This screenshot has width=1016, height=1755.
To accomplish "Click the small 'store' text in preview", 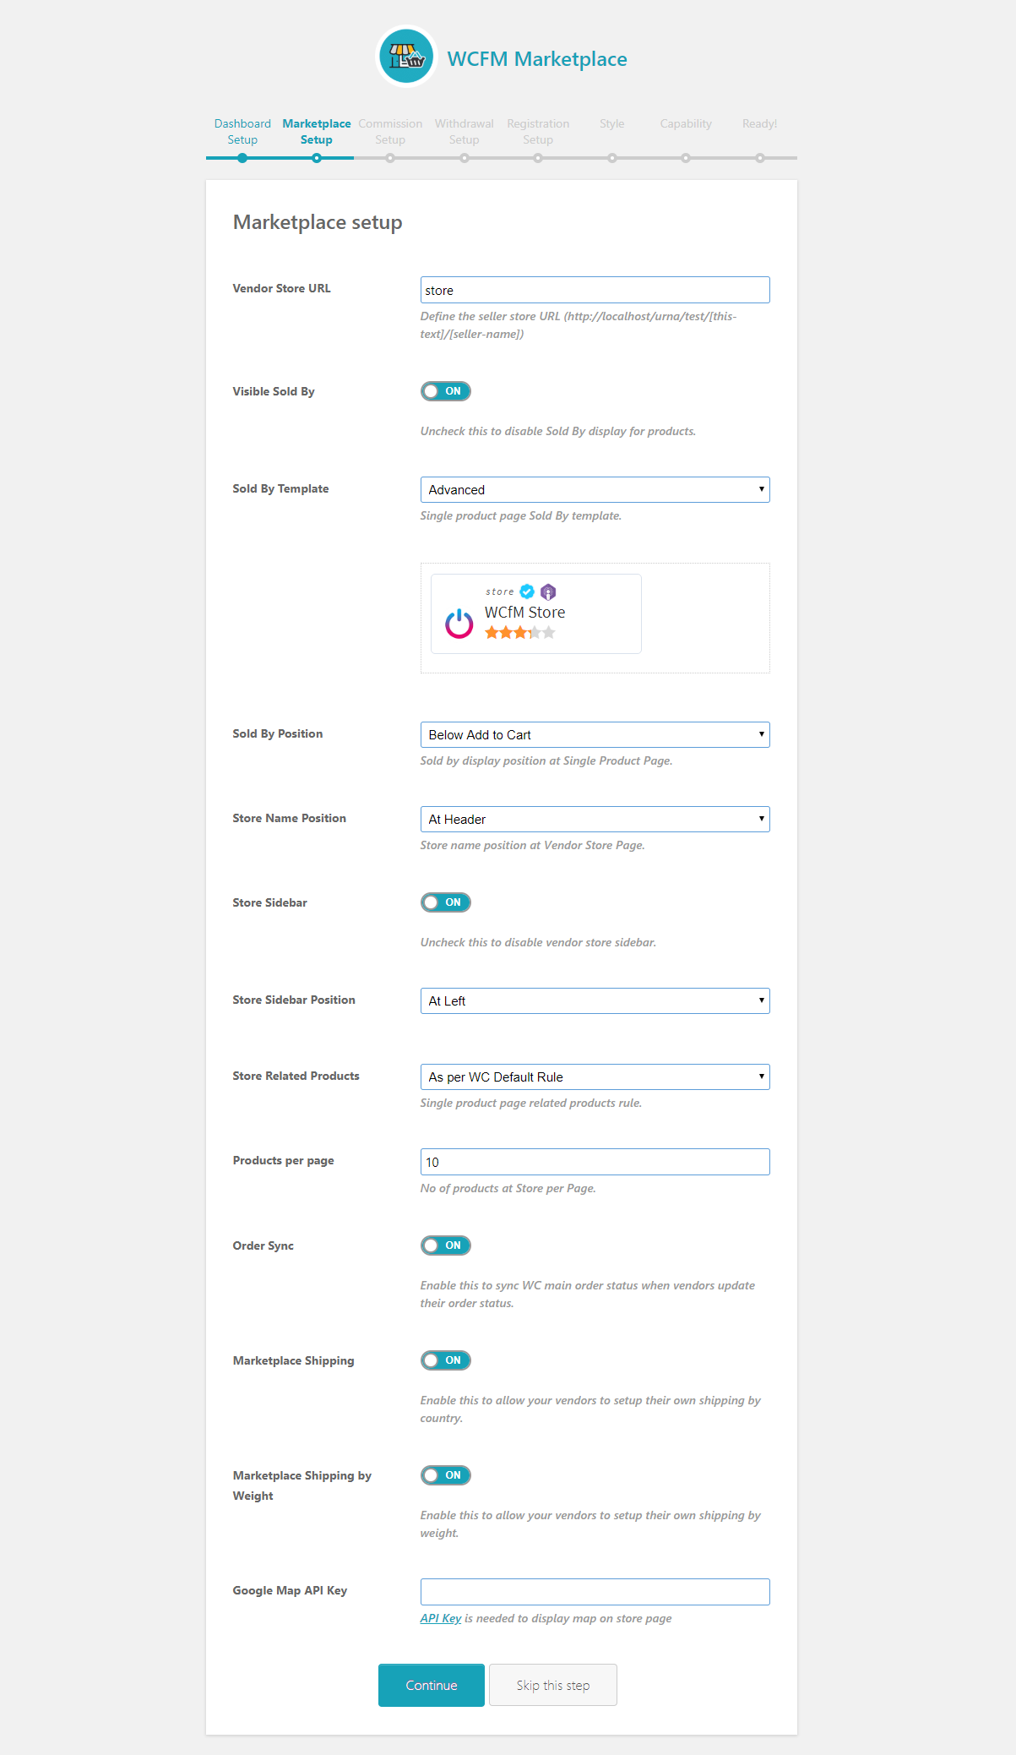I will [x=500, y=592].
